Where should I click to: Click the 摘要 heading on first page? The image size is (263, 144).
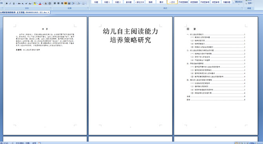coord(45,29)
